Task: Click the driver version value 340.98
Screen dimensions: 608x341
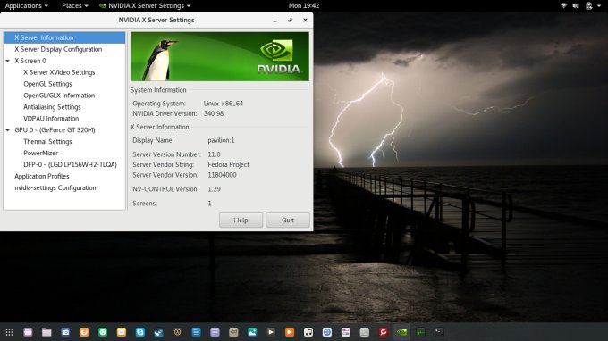Action: click(x=214, y=113)
